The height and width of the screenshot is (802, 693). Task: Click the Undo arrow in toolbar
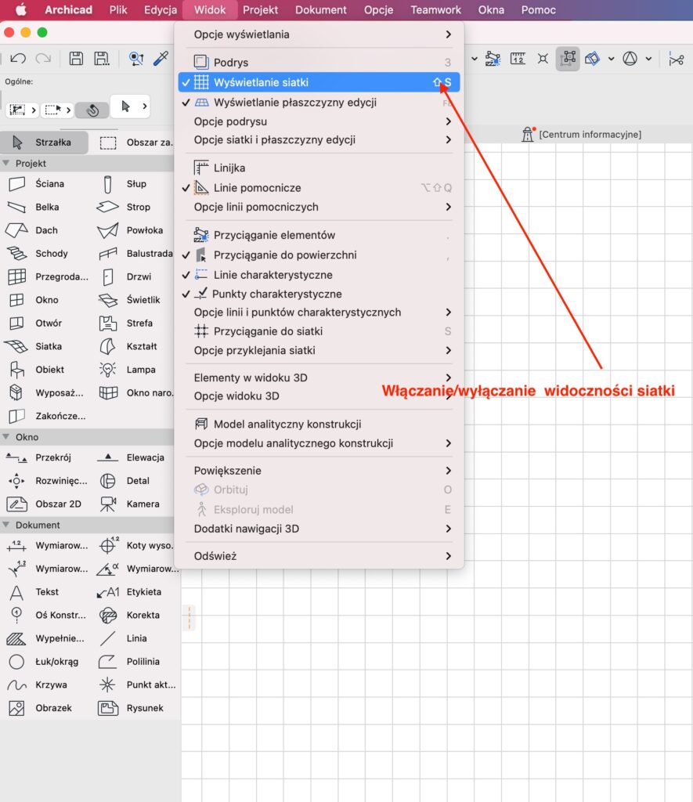coord(18,58)
